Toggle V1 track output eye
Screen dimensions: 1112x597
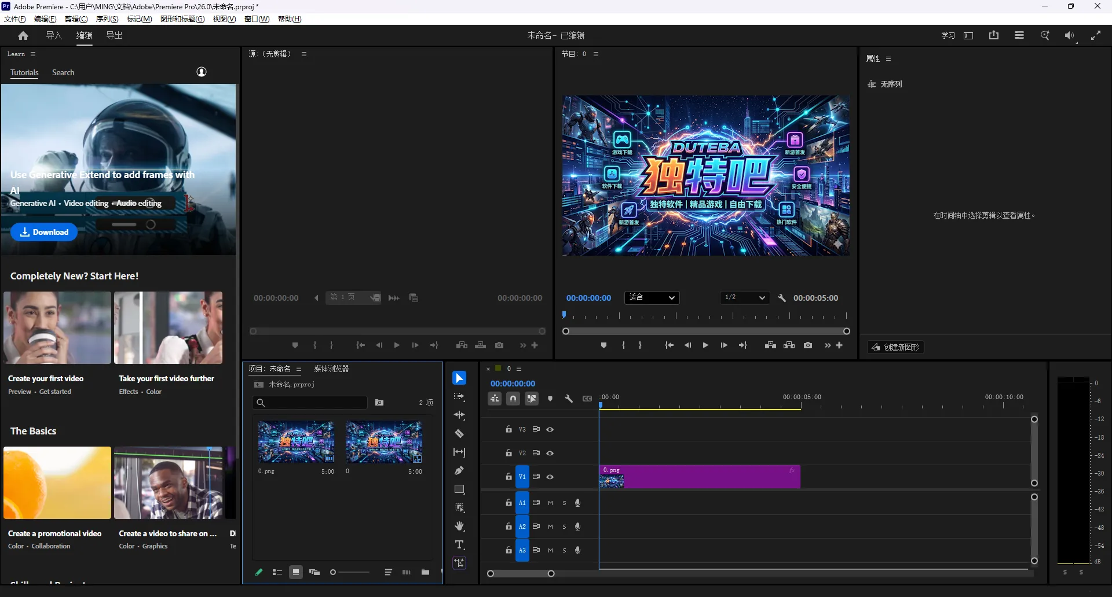tap(550, 477)
